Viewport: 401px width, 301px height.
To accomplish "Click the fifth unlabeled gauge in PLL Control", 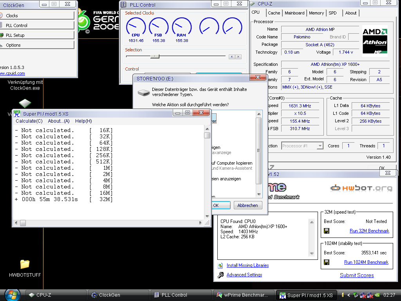I will (x=232, y=26).
